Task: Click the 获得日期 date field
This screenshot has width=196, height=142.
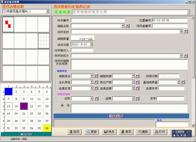Action: click(169, 76)
